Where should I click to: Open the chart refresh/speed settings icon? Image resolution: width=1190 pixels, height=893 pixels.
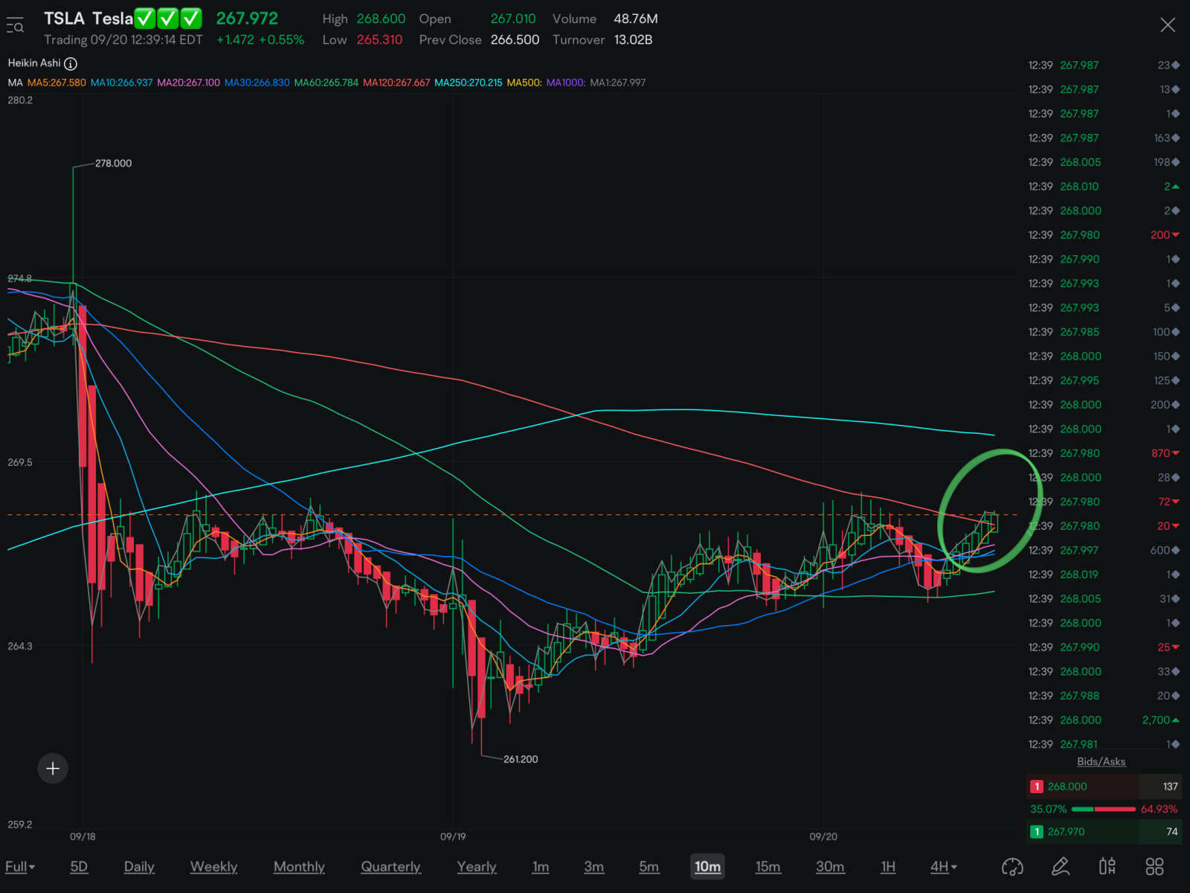coord(1012,866)
